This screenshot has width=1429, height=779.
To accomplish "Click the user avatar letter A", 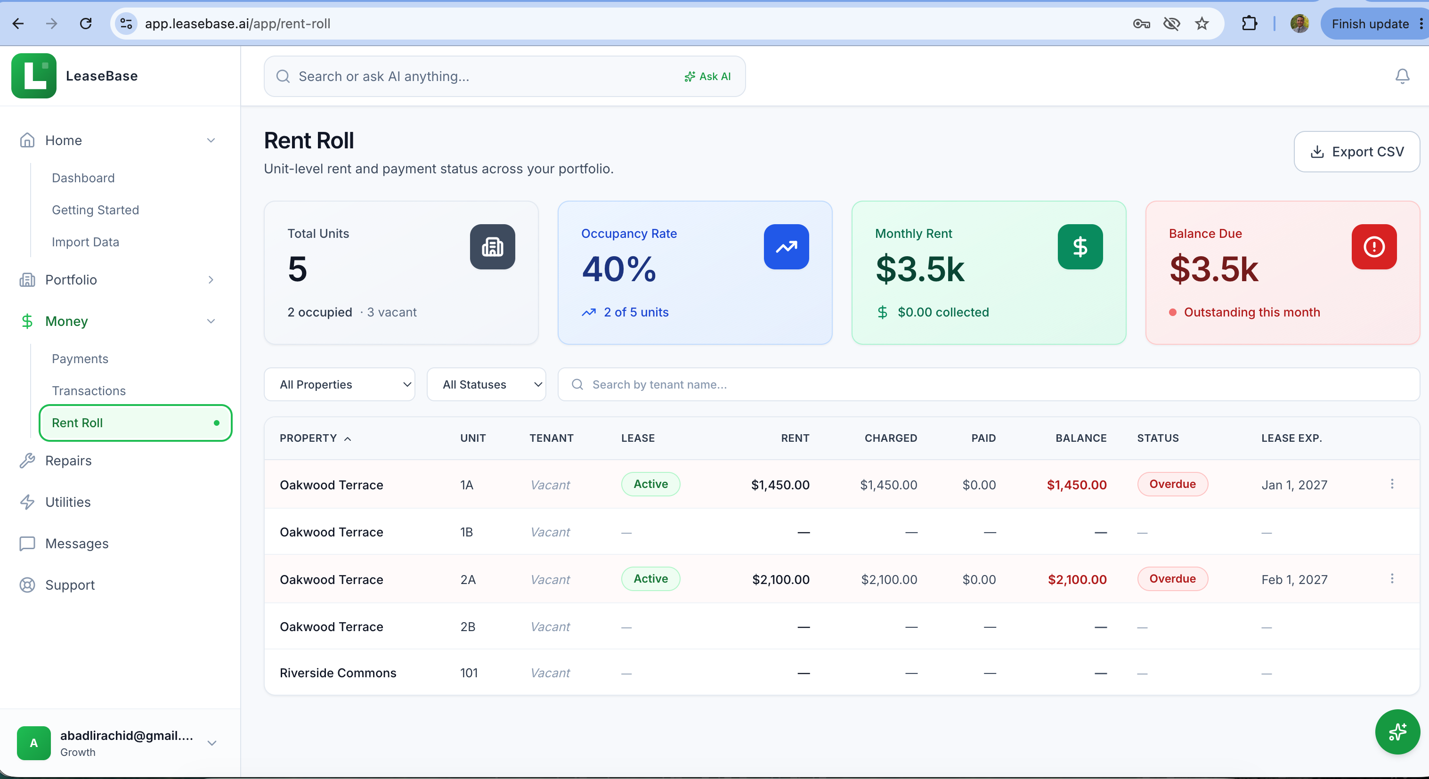I will [34, 743].
